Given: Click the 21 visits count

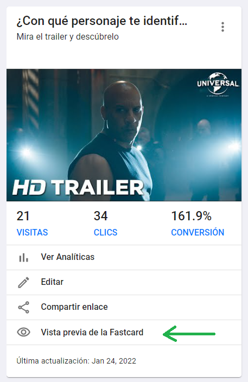Looking at the screenshot, I should tap(23, 216).
